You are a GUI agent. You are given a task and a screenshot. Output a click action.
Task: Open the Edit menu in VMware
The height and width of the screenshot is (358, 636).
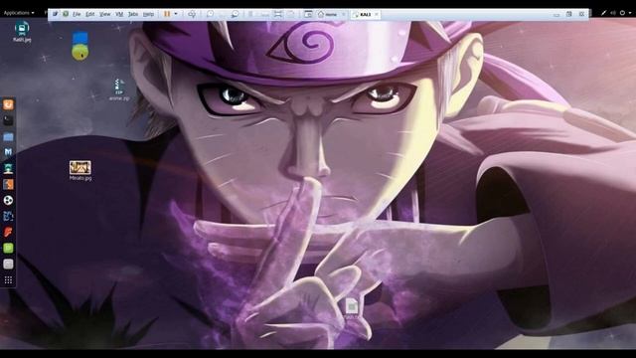click(x=90, y=14)
